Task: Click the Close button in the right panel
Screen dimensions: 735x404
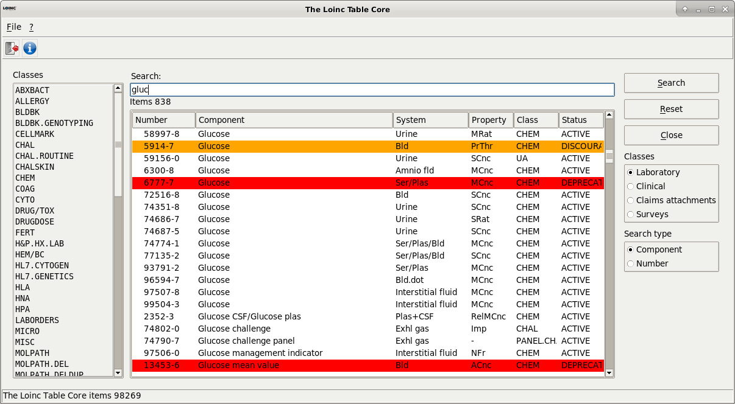Action: pyautogui.click(x=671, y=135)
